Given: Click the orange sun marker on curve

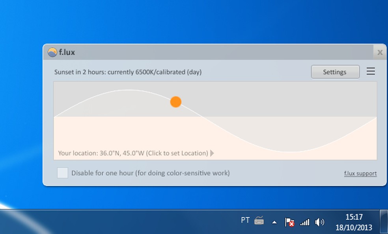Looking at the screenshot, I should tap(176, 102).
